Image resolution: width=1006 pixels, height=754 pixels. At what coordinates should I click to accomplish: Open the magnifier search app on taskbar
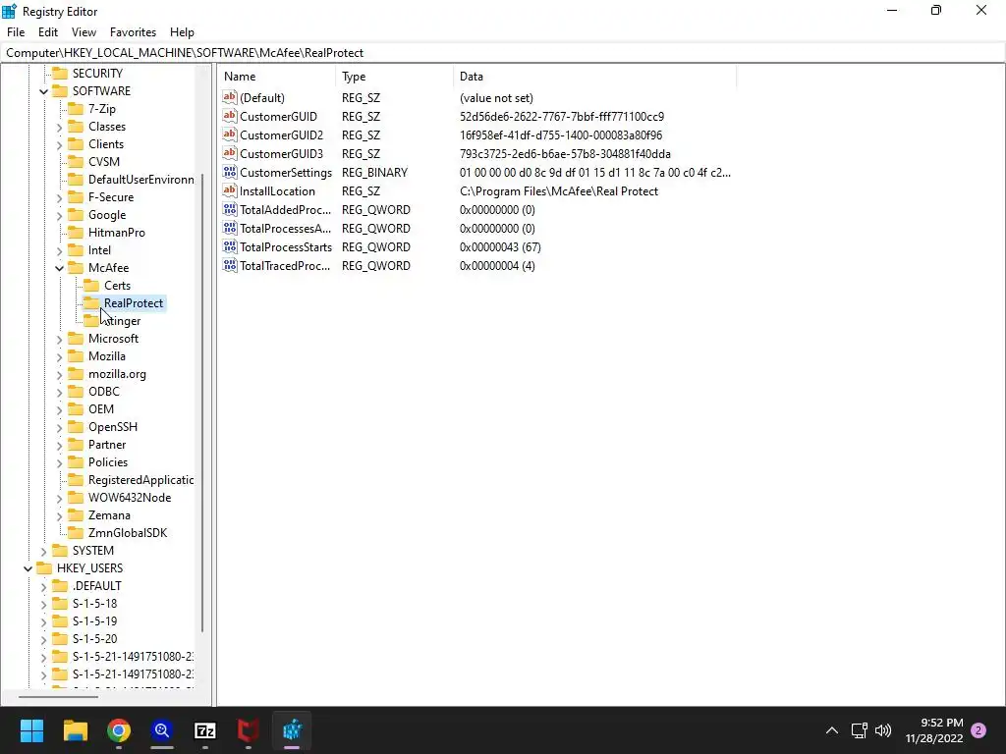tap(162, 730)
